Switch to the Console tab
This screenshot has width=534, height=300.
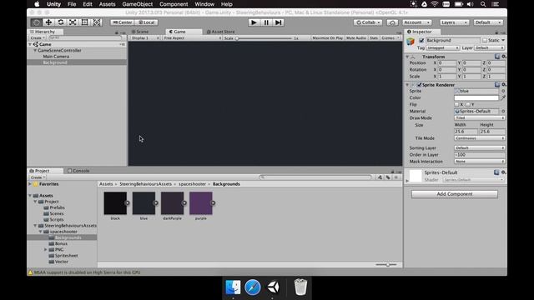78,171
